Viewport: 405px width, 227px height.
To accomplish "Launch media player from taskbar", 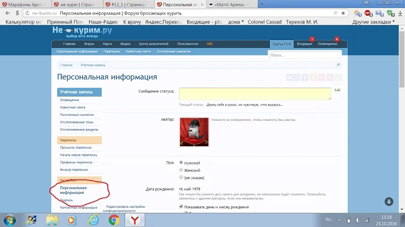I will (71, 220).
